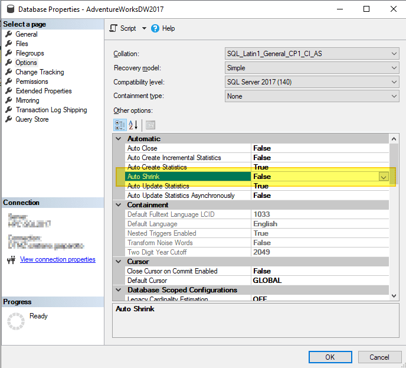Click the Script toolbar icon
Screen dimensions: 406x368
tap(113, 28)
